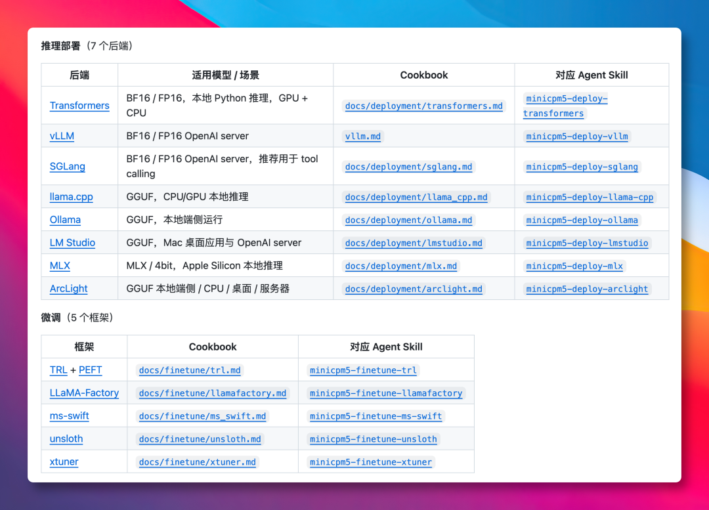Open docs/deployment/lmstudio.md cookbook
Screen dimensions: 709x510
coord(414,244)
